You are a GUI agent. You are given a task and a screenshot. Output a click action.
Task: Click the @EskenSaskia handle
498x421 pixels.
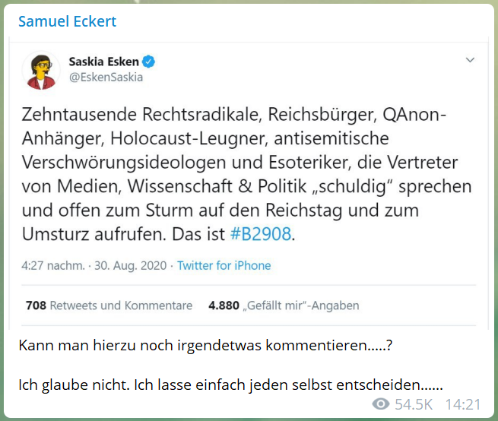[x=106, y=77]
